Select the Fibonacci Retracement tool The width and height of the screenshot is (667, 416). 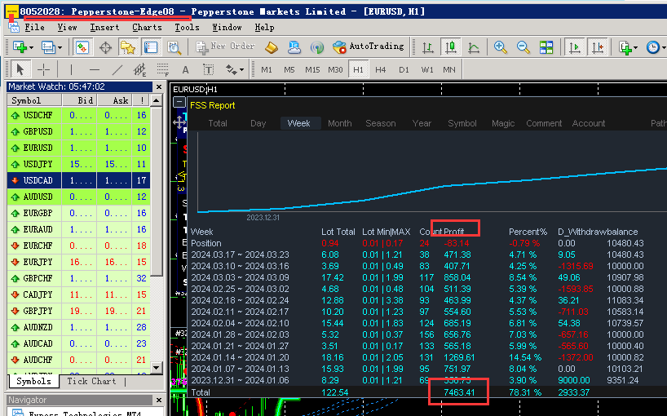(x=162, y=69)
